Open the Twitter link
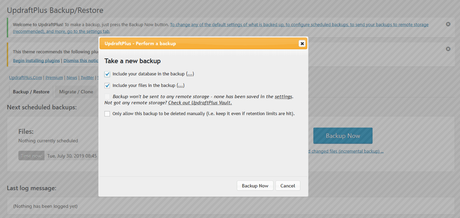Viewport: 460px width, 218px height. [x=87, y=77]
